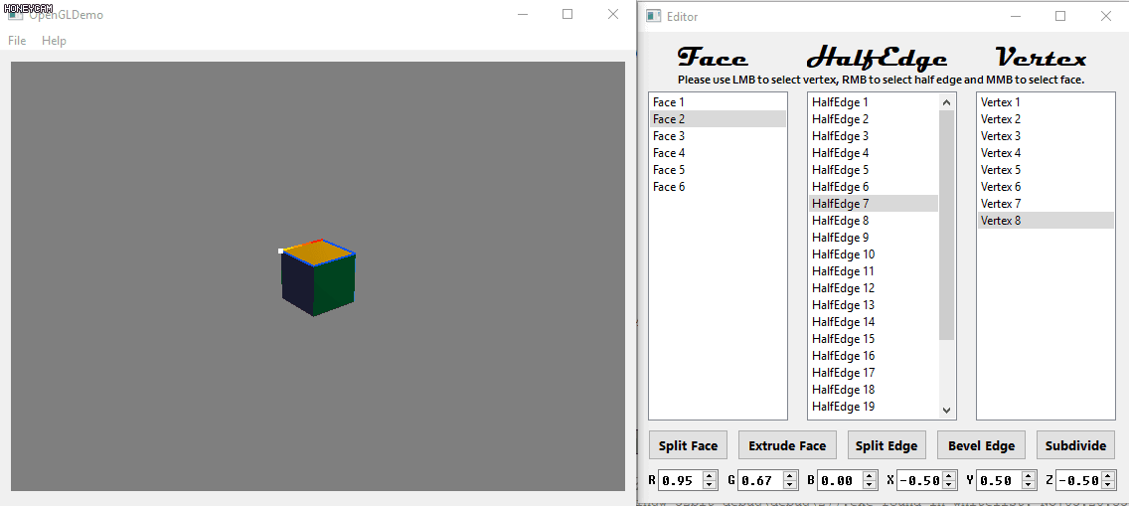
Task: Select HalfEdge 3 in the list
Action: point(874,136)
